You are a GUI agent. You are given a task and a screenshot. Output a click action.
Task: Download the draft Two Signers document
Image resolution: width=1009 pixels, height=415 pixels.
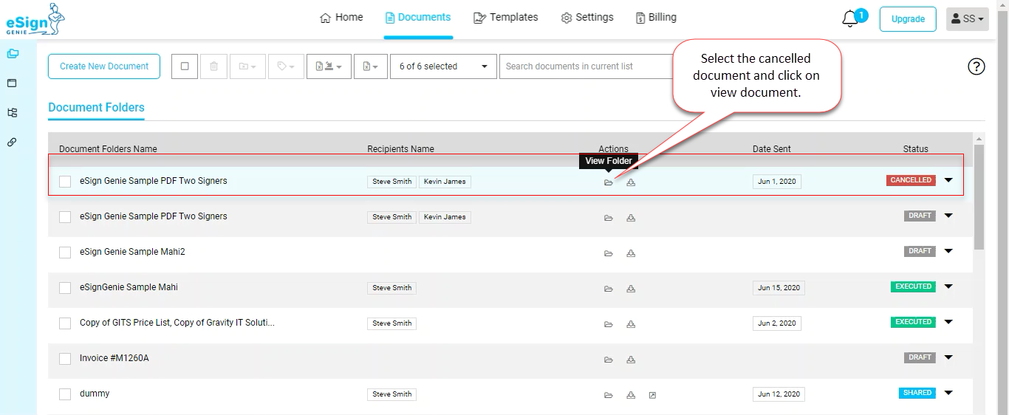tap(631, 218)
